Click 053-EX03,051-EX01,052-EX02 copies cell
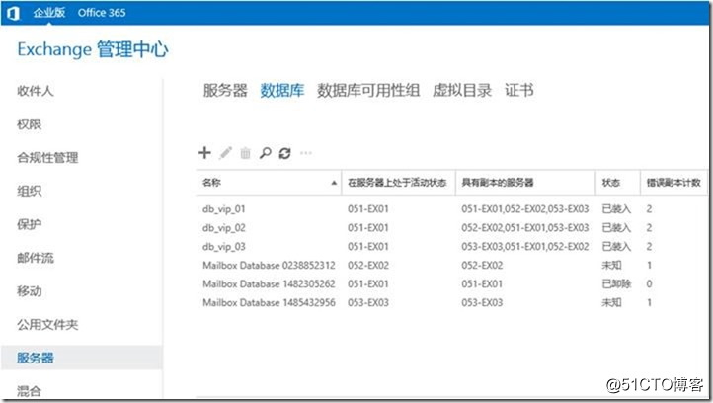Viewport: 713px width, 403px height. click(x=524, y=247)
